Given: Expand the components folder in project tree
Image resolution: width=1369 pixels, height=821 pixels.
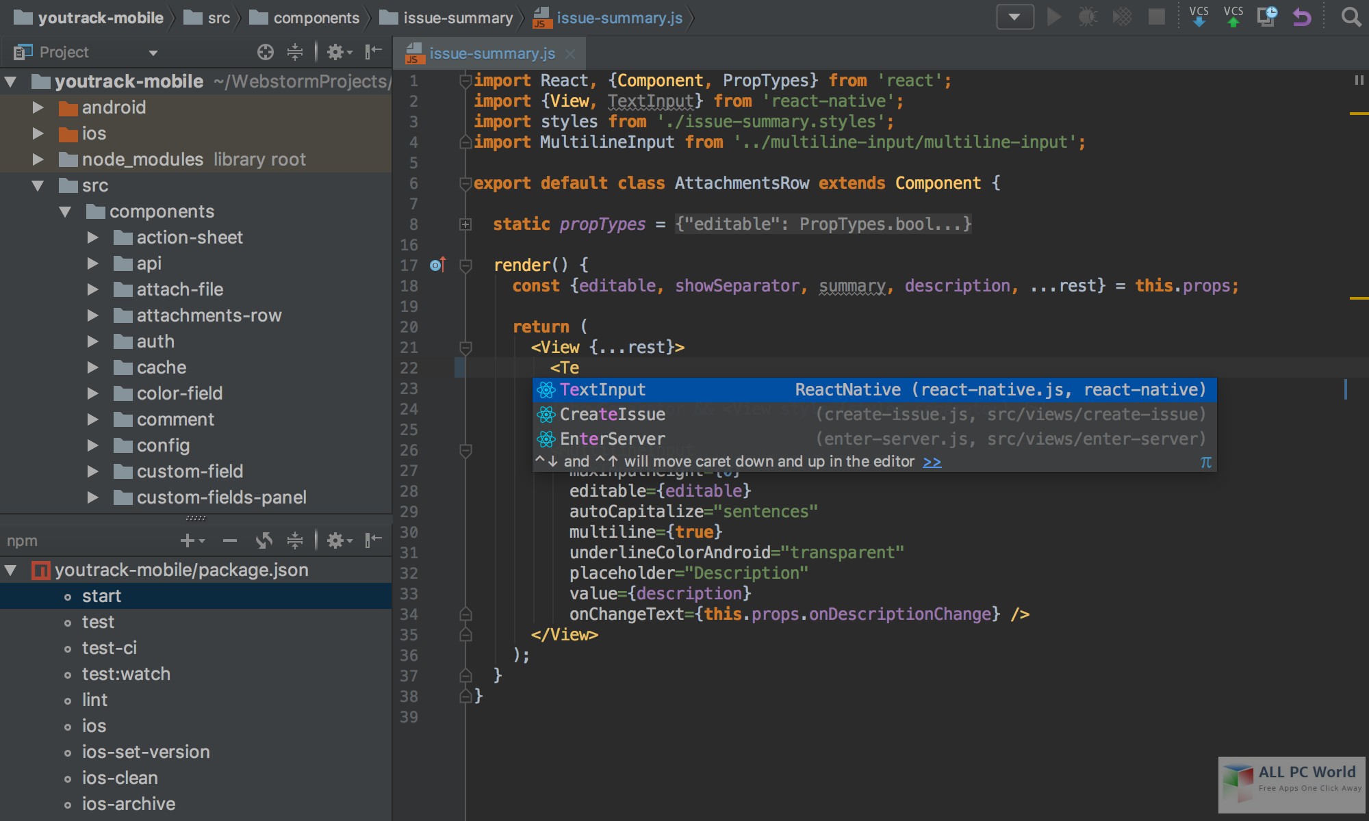Looking at the screenshot, I should (66, 211).
